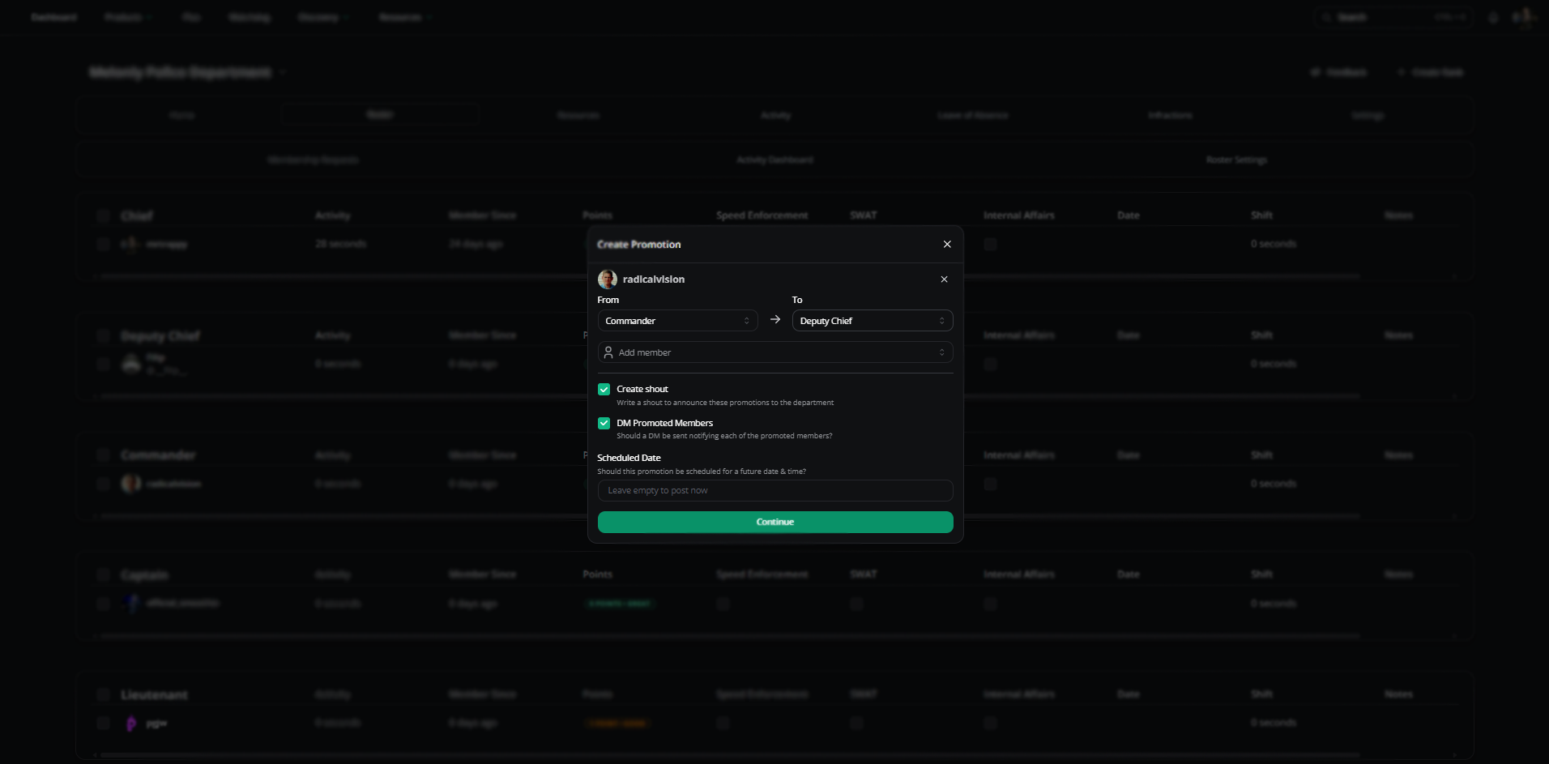Close the Create Promotion dialog
Viewport: 1549px width, 764px height.
click(947, 244)
